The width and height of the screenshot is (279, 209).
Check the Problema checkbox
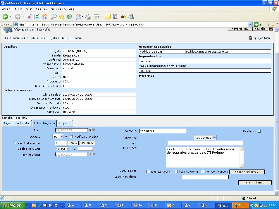259,131
